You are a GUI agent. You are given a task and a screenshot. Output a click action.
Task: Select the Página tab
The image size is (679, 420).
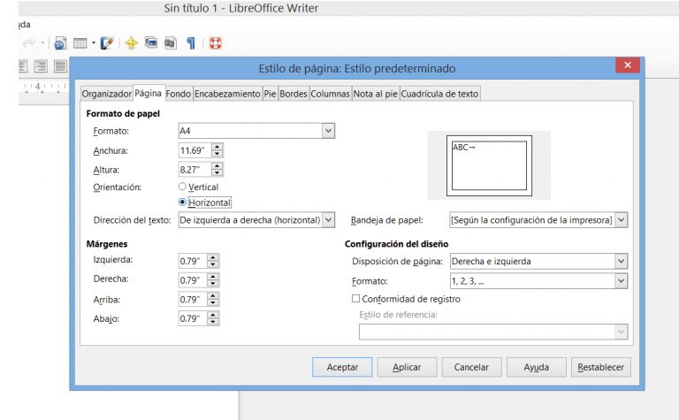[149, 93]
